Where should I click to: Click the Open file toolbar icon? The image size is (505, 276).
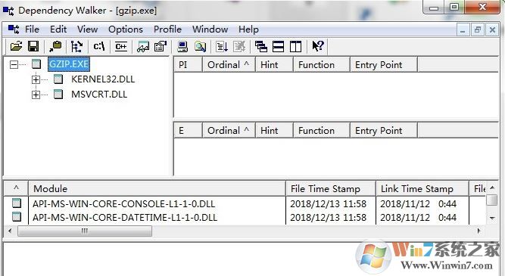point(16,47)
